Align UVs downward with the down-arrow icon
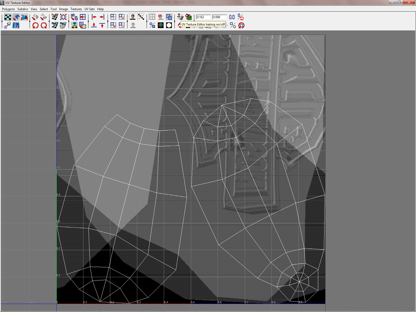 click(x=94, y=25)
